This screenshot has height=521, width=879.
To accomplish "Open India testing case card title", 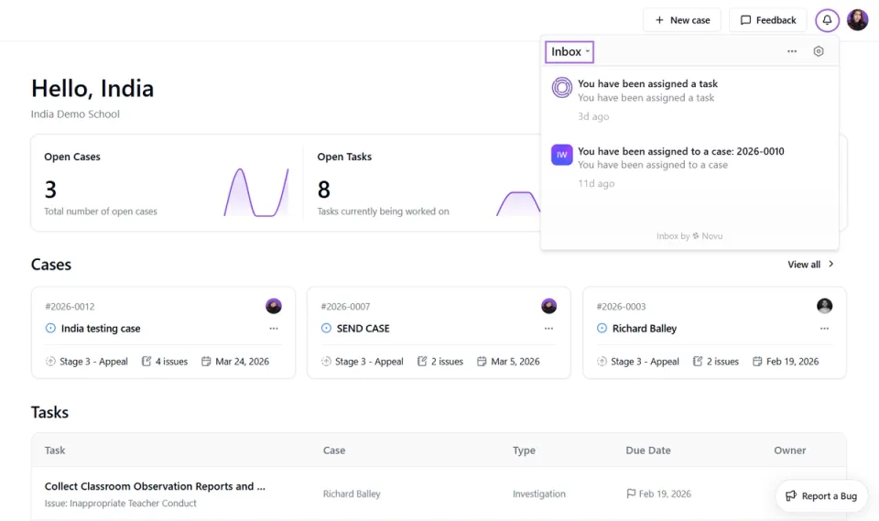I will [x=101, y=329].
